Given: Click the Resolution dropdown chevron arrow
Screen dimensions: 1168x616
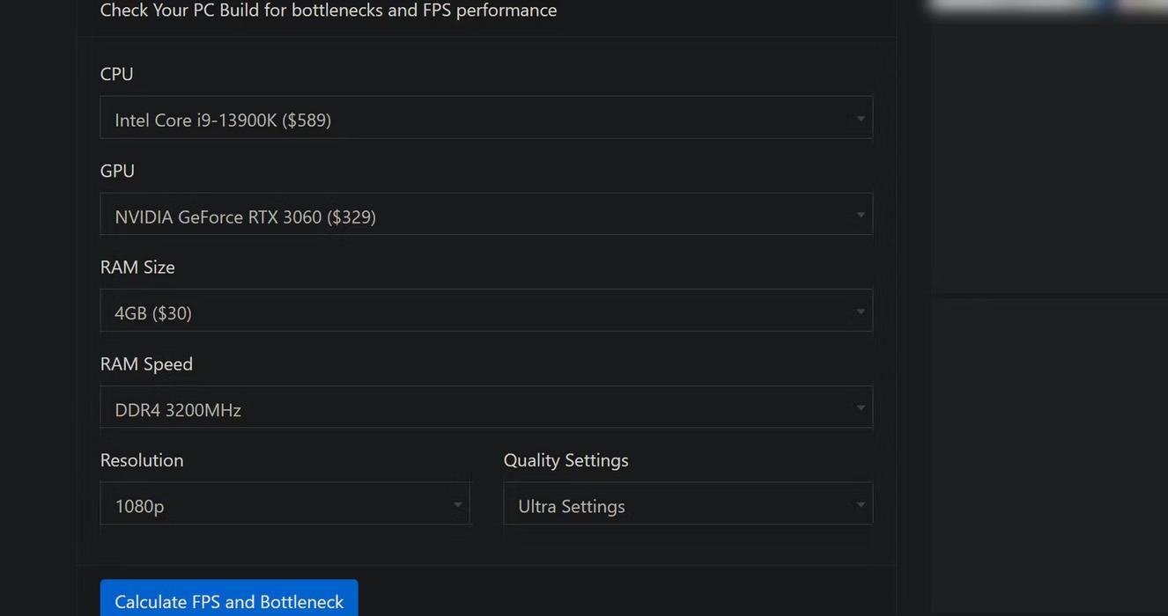Looking at the screenshot, I should (x=457, y=503).
